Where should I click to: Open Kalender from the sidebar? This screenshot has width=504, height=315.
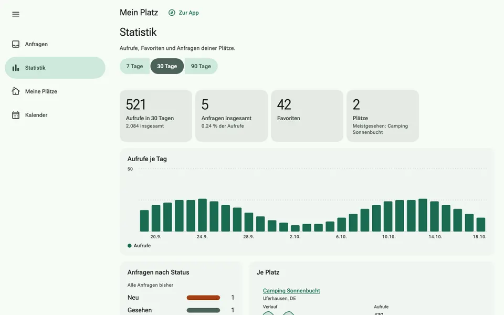pyautogui.click(x=55, y=115)
